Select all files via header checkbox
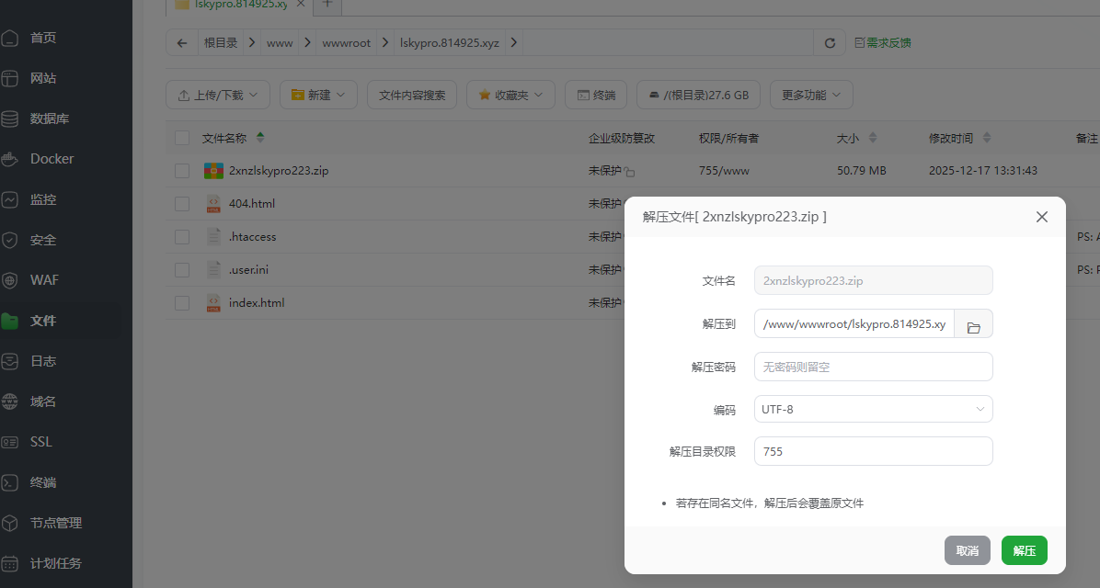The height and width of the screenshot is (588, 1100). point(181,138)
